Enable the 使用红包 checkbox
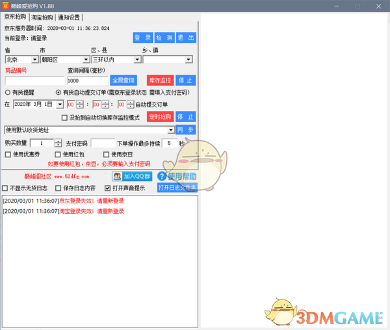Screen dimensions: 390x330 (x=58, y=155)
